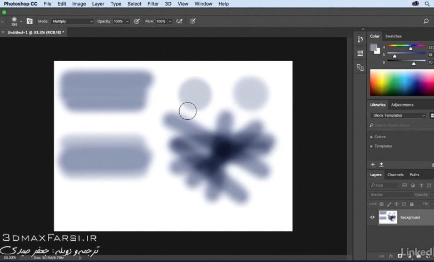Toggle prevent artboard auto-nesting lock
The width and height of the screenshot is (434, 262).
(x=404, y=204)
